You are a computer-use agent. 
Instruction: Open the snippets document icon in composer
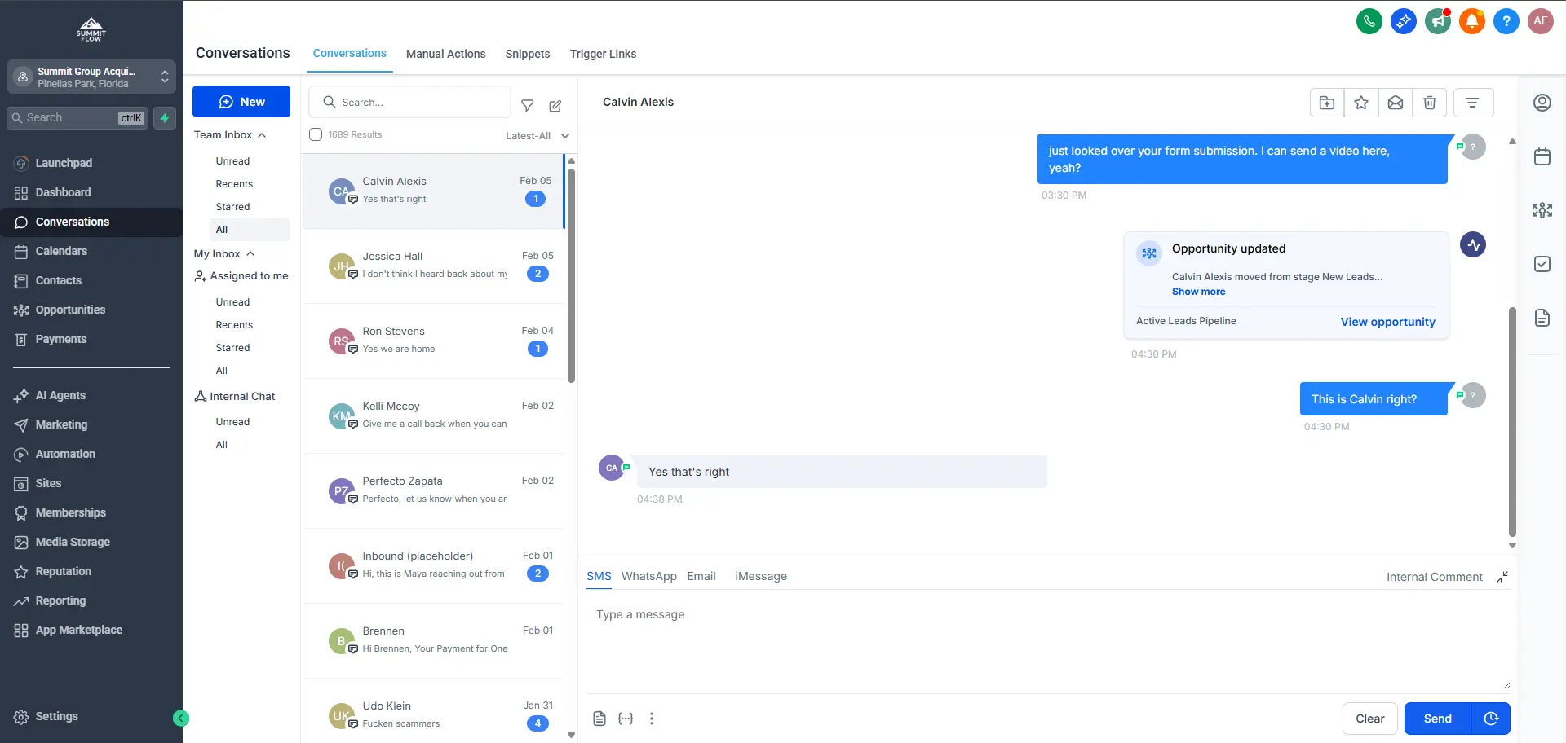tap(599, 719)
